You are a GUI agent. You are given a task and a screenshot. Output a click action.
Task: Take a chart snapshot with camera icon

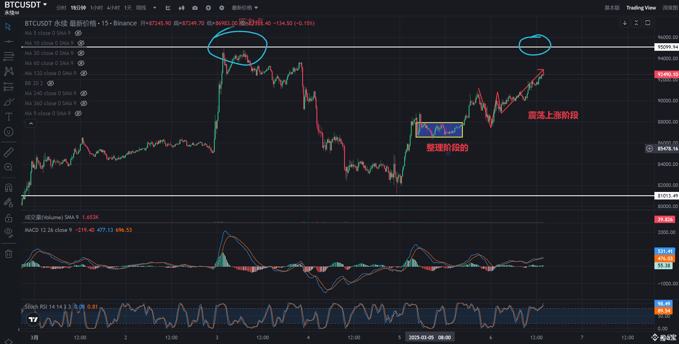click(195, 8)
